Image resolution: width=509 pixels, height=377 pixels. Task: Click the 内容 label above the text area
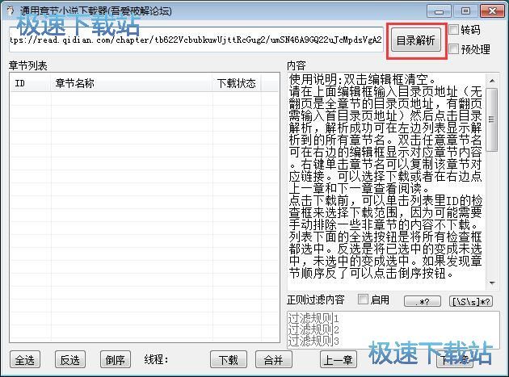[296, 65]
